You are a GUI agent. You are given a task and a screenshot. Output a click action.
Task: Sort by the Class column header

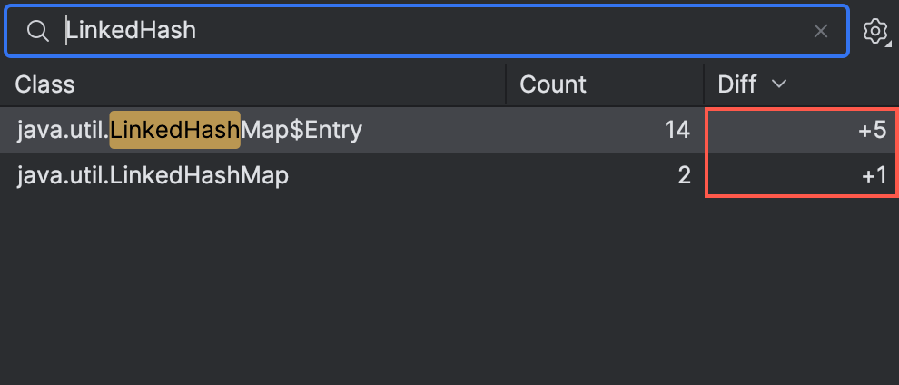coord(45,84)
